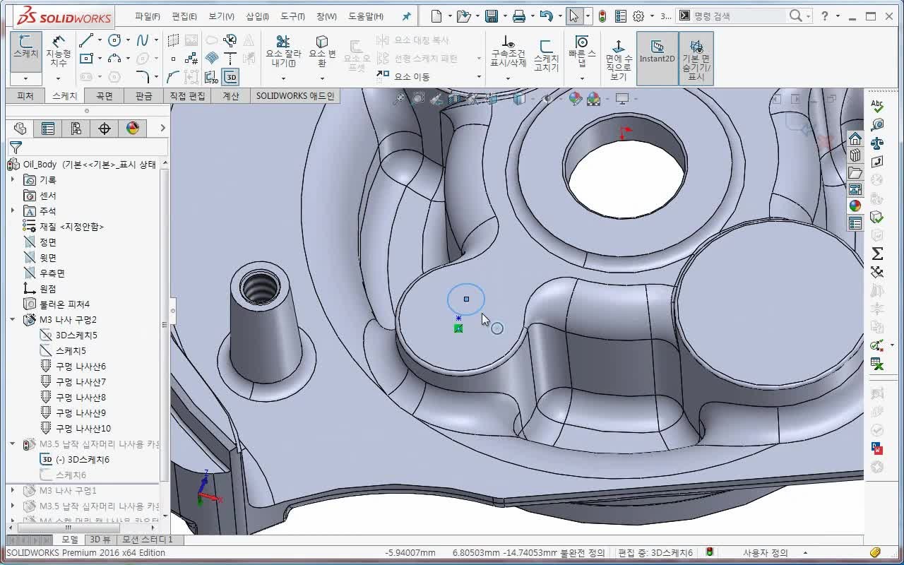Open the 편집(E) menu
This screenshot has height=565, width=904.
184,16
